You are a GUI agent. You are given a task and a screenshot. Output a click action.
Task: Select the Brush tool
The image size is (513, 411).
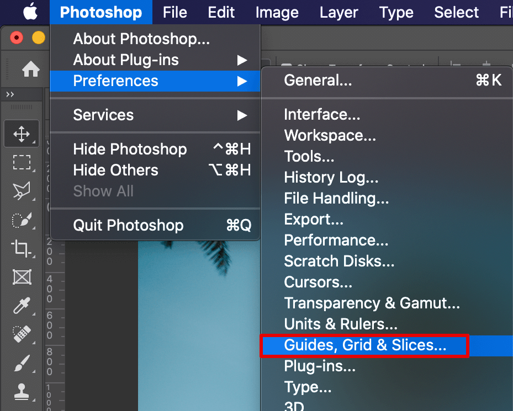click(22, 363)
